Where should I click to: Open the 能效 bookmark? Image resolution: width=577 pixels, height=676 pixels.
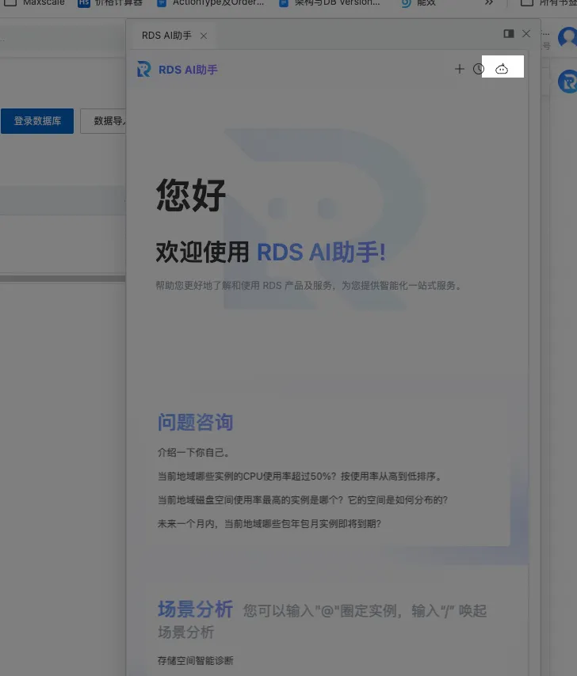pos(418,2)
